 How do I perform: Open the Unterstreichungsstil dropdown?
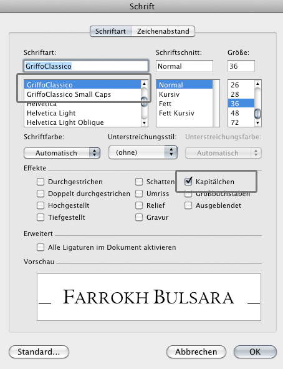pos(143,152)
